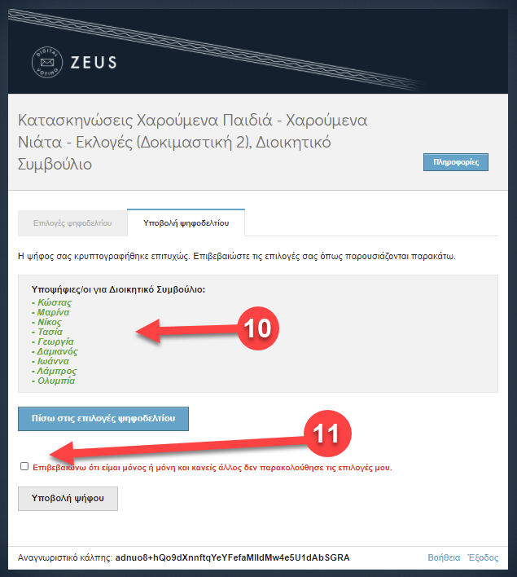This screenshot has width=517, height=577.
Task: Click the red number 10 annotation marker
Action: [x=257, y=328]
